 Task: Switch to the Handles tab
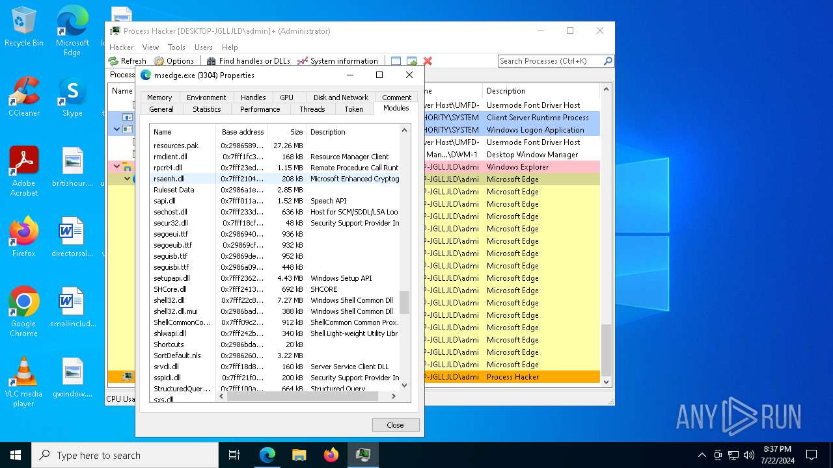[x=253, y=97]
